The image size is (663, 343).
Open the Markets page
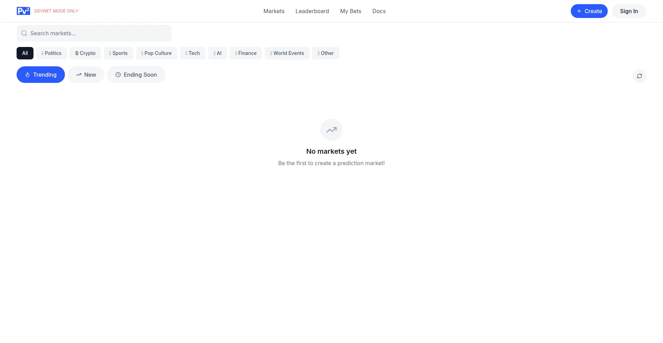(x=274, y=11)
